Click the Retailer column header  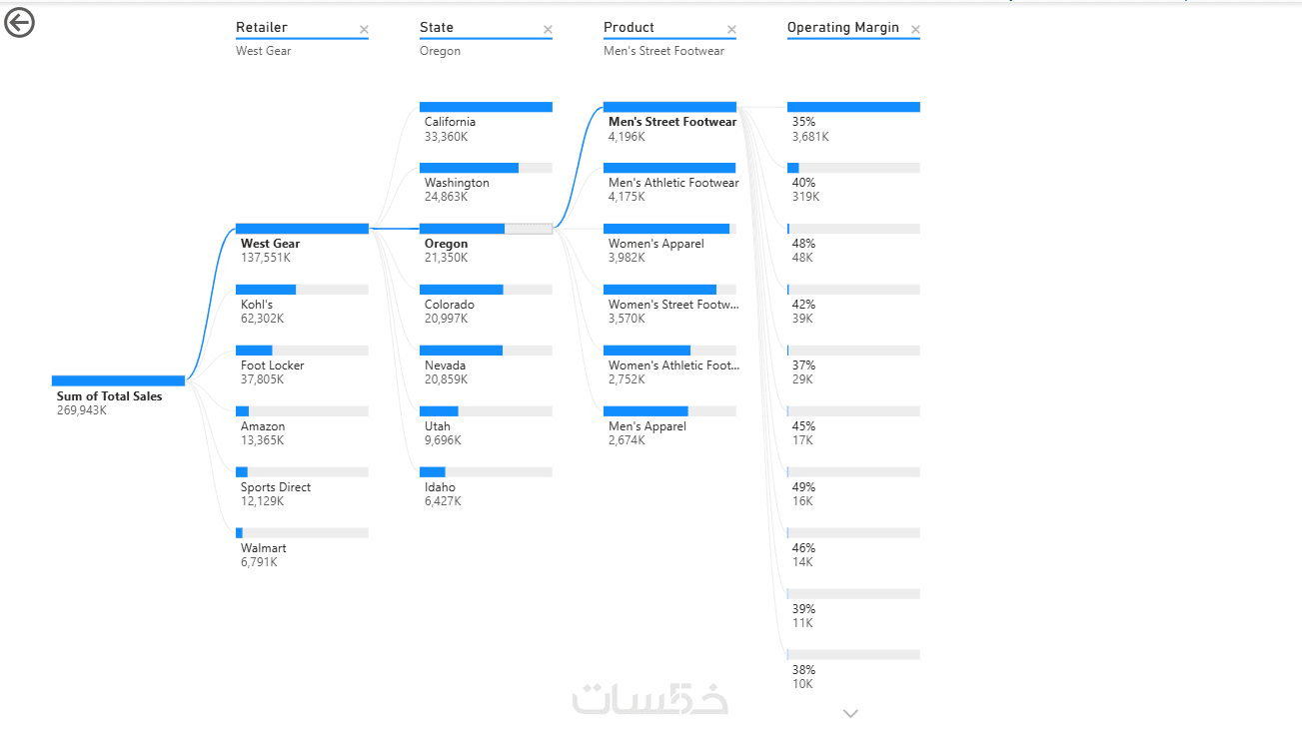click(262, 28)
